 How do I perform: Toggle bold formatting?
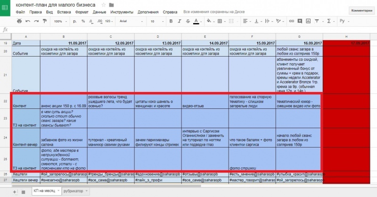[171, 21]
